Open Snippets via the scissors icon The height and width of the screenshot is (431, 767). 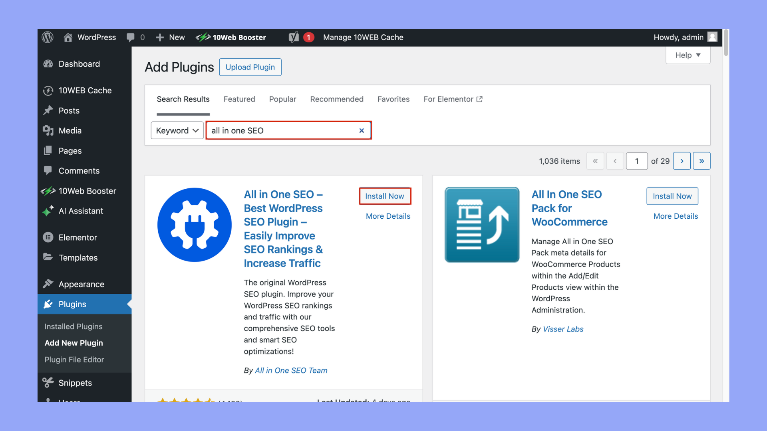point(48,382)
